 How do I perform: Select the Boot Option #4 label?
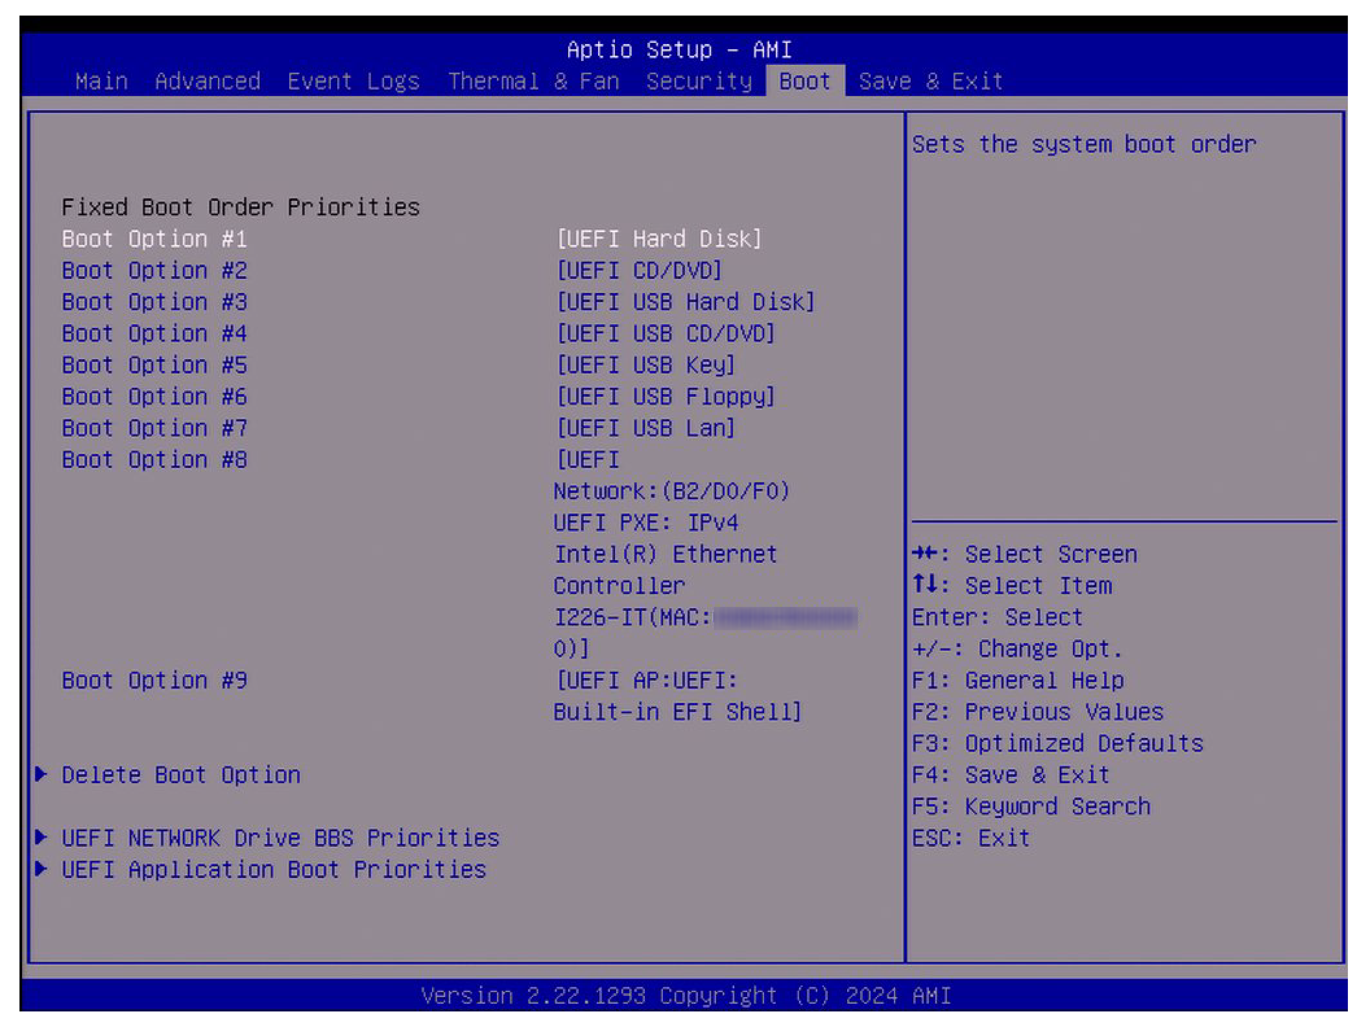[155, 333]
